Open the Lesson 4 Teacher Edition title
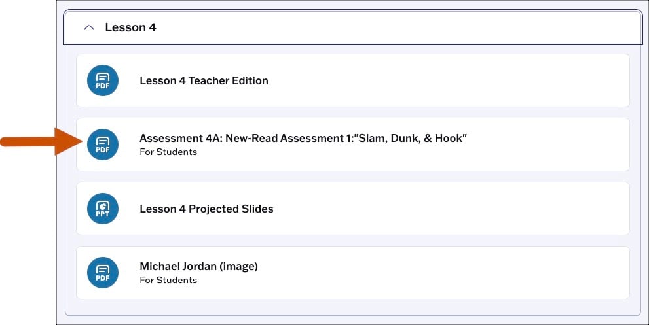 click(204, 81)
